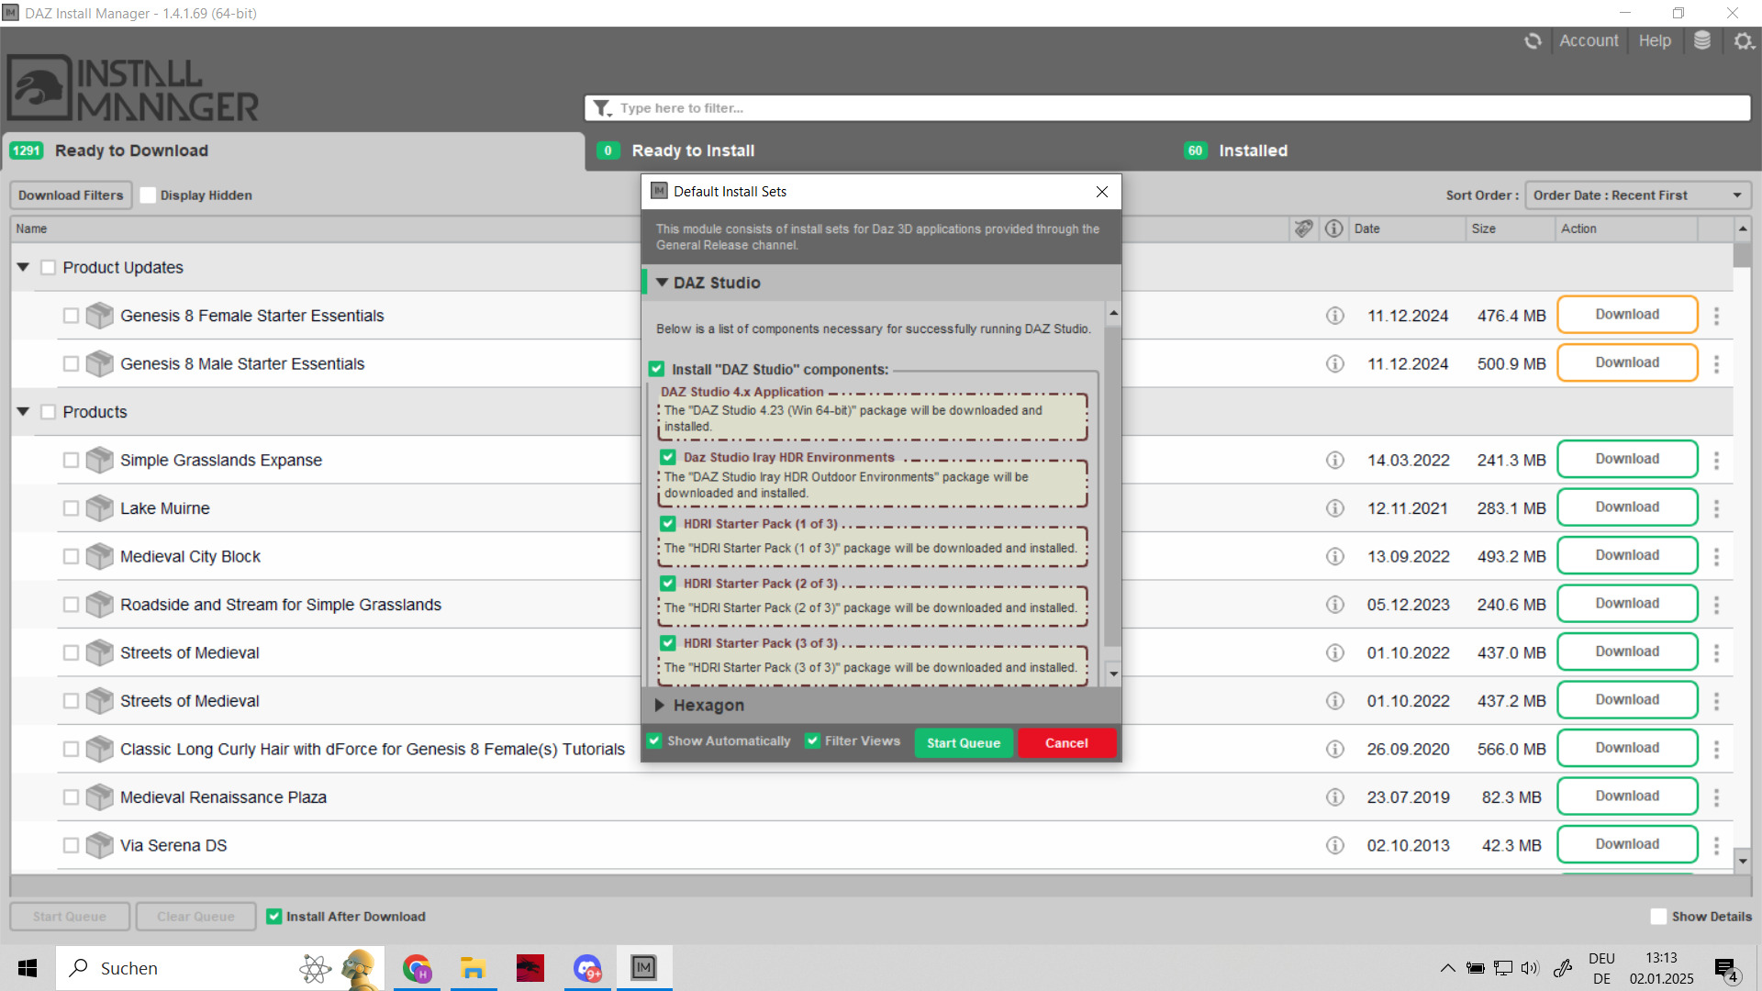Toggle Display Hidden checkbox
The height and width of the screenshot is (991, 1762).
pos(148,195)
